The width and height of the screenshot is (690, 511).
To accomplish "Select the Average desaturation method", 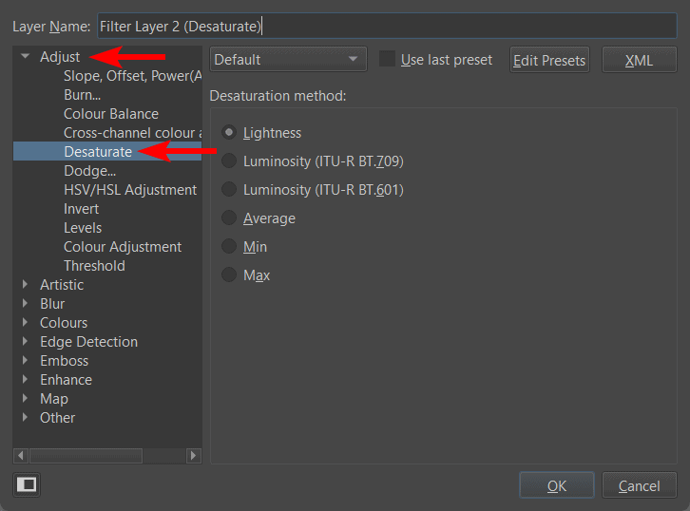I will [229, 218].
